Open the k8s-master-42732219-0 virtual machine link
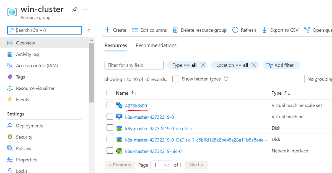The width and height of the screenshot is (332, 173). coord(149,117)
